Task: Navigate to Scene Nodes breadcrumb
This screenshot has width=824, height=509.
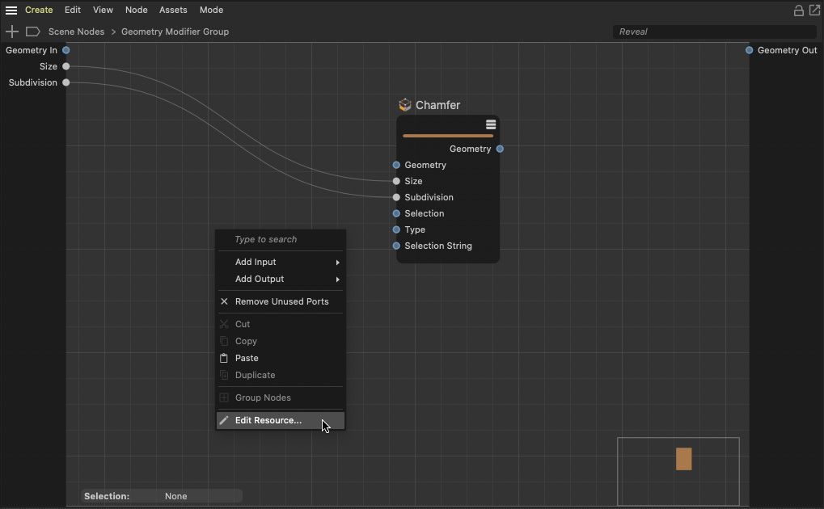Action: point(76,32)
